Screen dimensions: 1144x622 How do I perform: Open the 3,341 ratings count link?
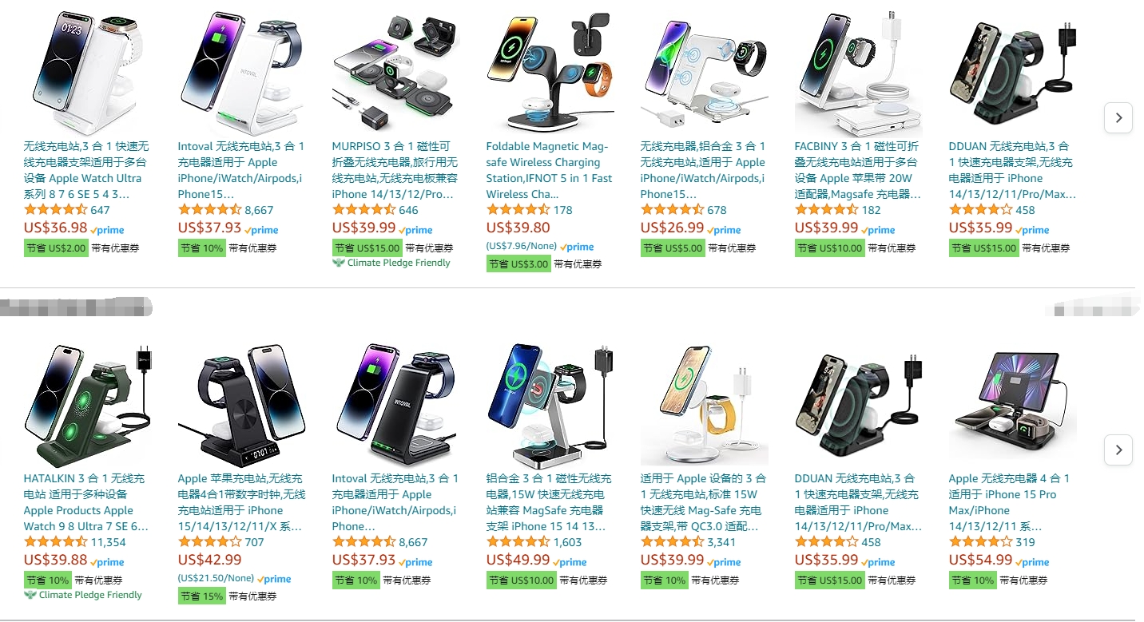pyautogui.click(x=721, y=542)
